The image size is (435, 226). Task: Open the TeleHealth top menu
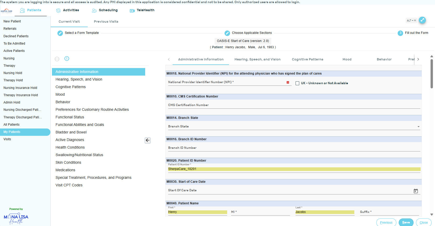click(142, 10)
